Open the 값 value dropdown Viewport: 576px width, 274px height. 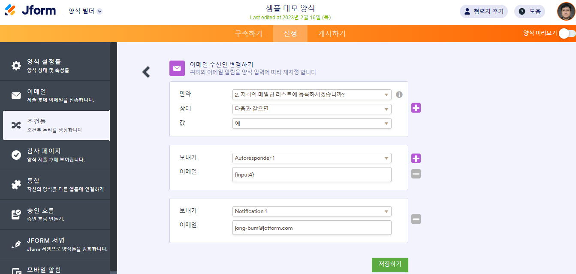coord(312,123)
